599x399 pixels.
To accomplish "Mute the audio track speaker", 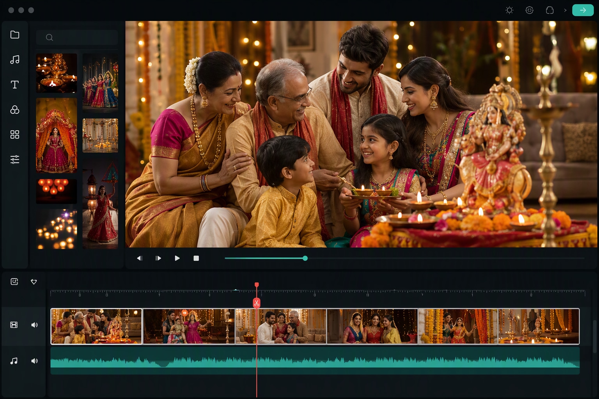I will click(x=34, y=361).
